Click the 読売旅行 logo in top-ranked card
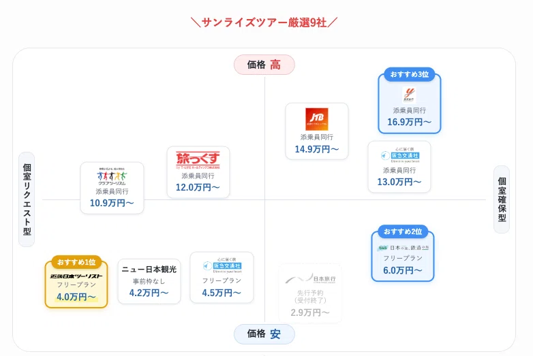Screen dimensions: 533x356 pos(409,95)
